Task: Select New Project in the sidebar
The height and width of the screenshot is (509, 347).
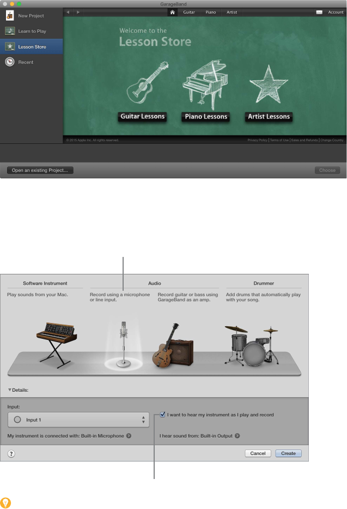Action: [32, 16]
